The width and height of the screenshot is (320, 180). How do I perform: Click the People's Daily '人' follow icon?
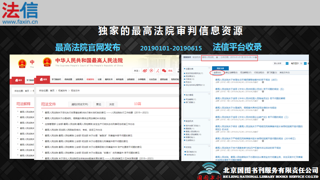(x=158, y=71)
